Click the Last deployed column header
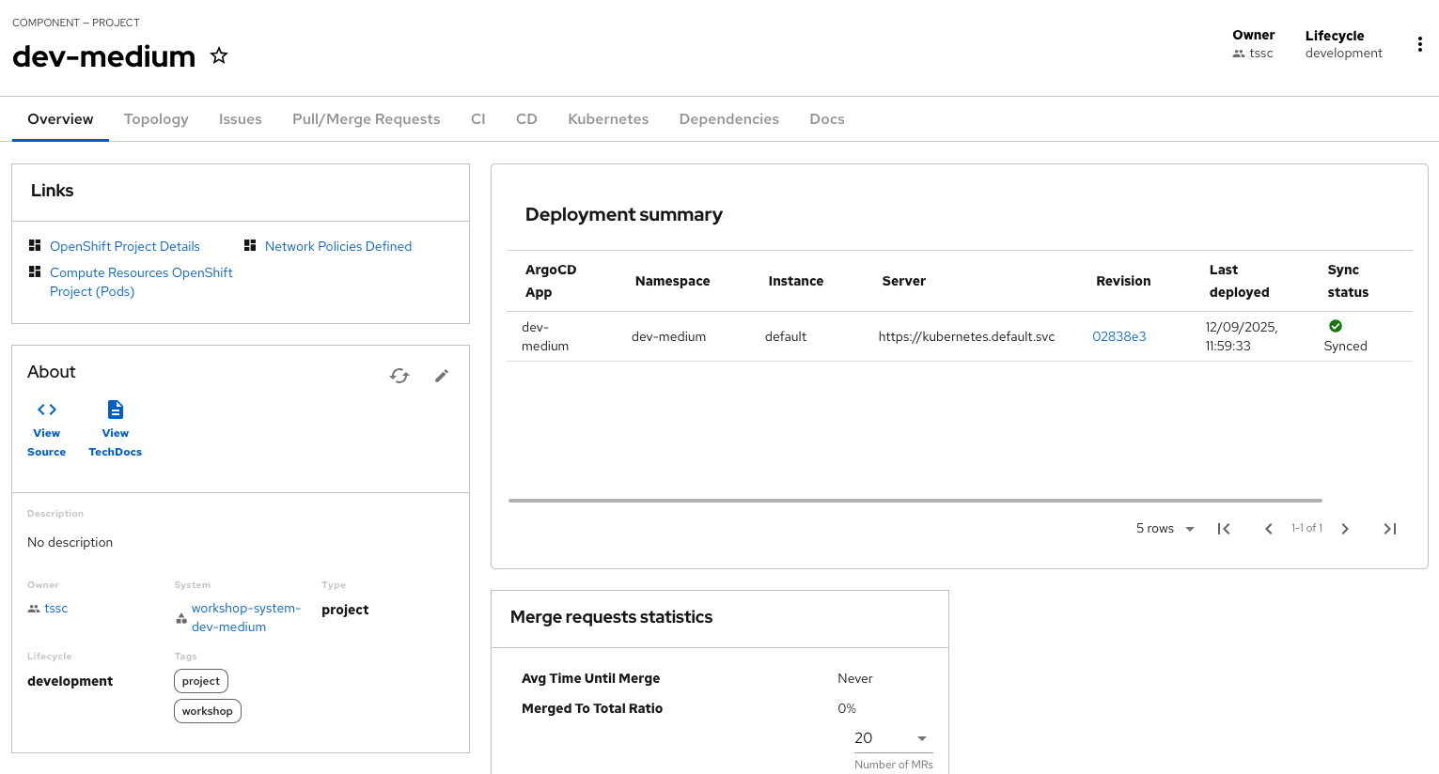This screenshot has width=1439, height=774. pyautogui.click(x=1239, y=281)
